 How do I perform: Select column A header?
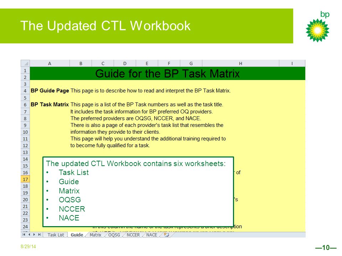coord(50,63)
